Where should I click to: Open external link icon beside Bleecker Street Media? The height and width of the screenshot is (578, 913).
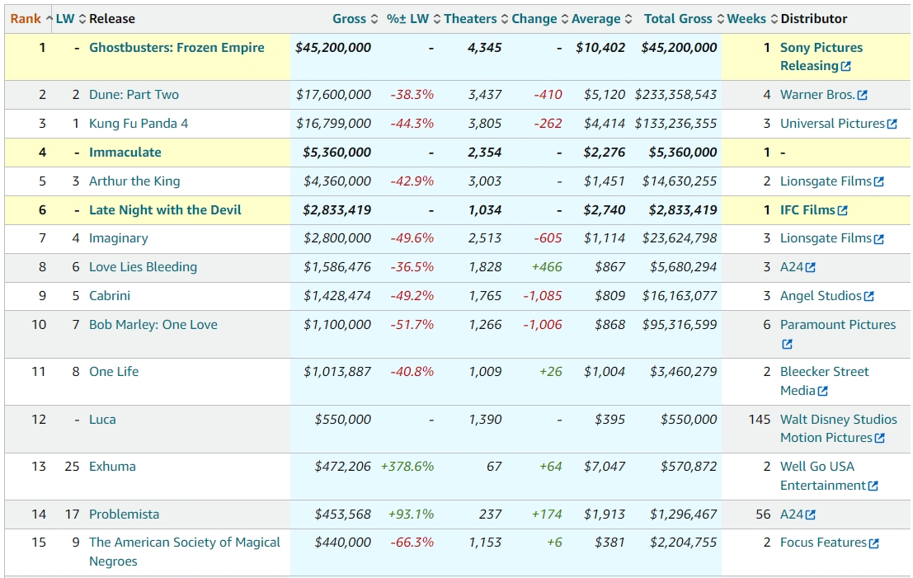click(x=823, y=391)
